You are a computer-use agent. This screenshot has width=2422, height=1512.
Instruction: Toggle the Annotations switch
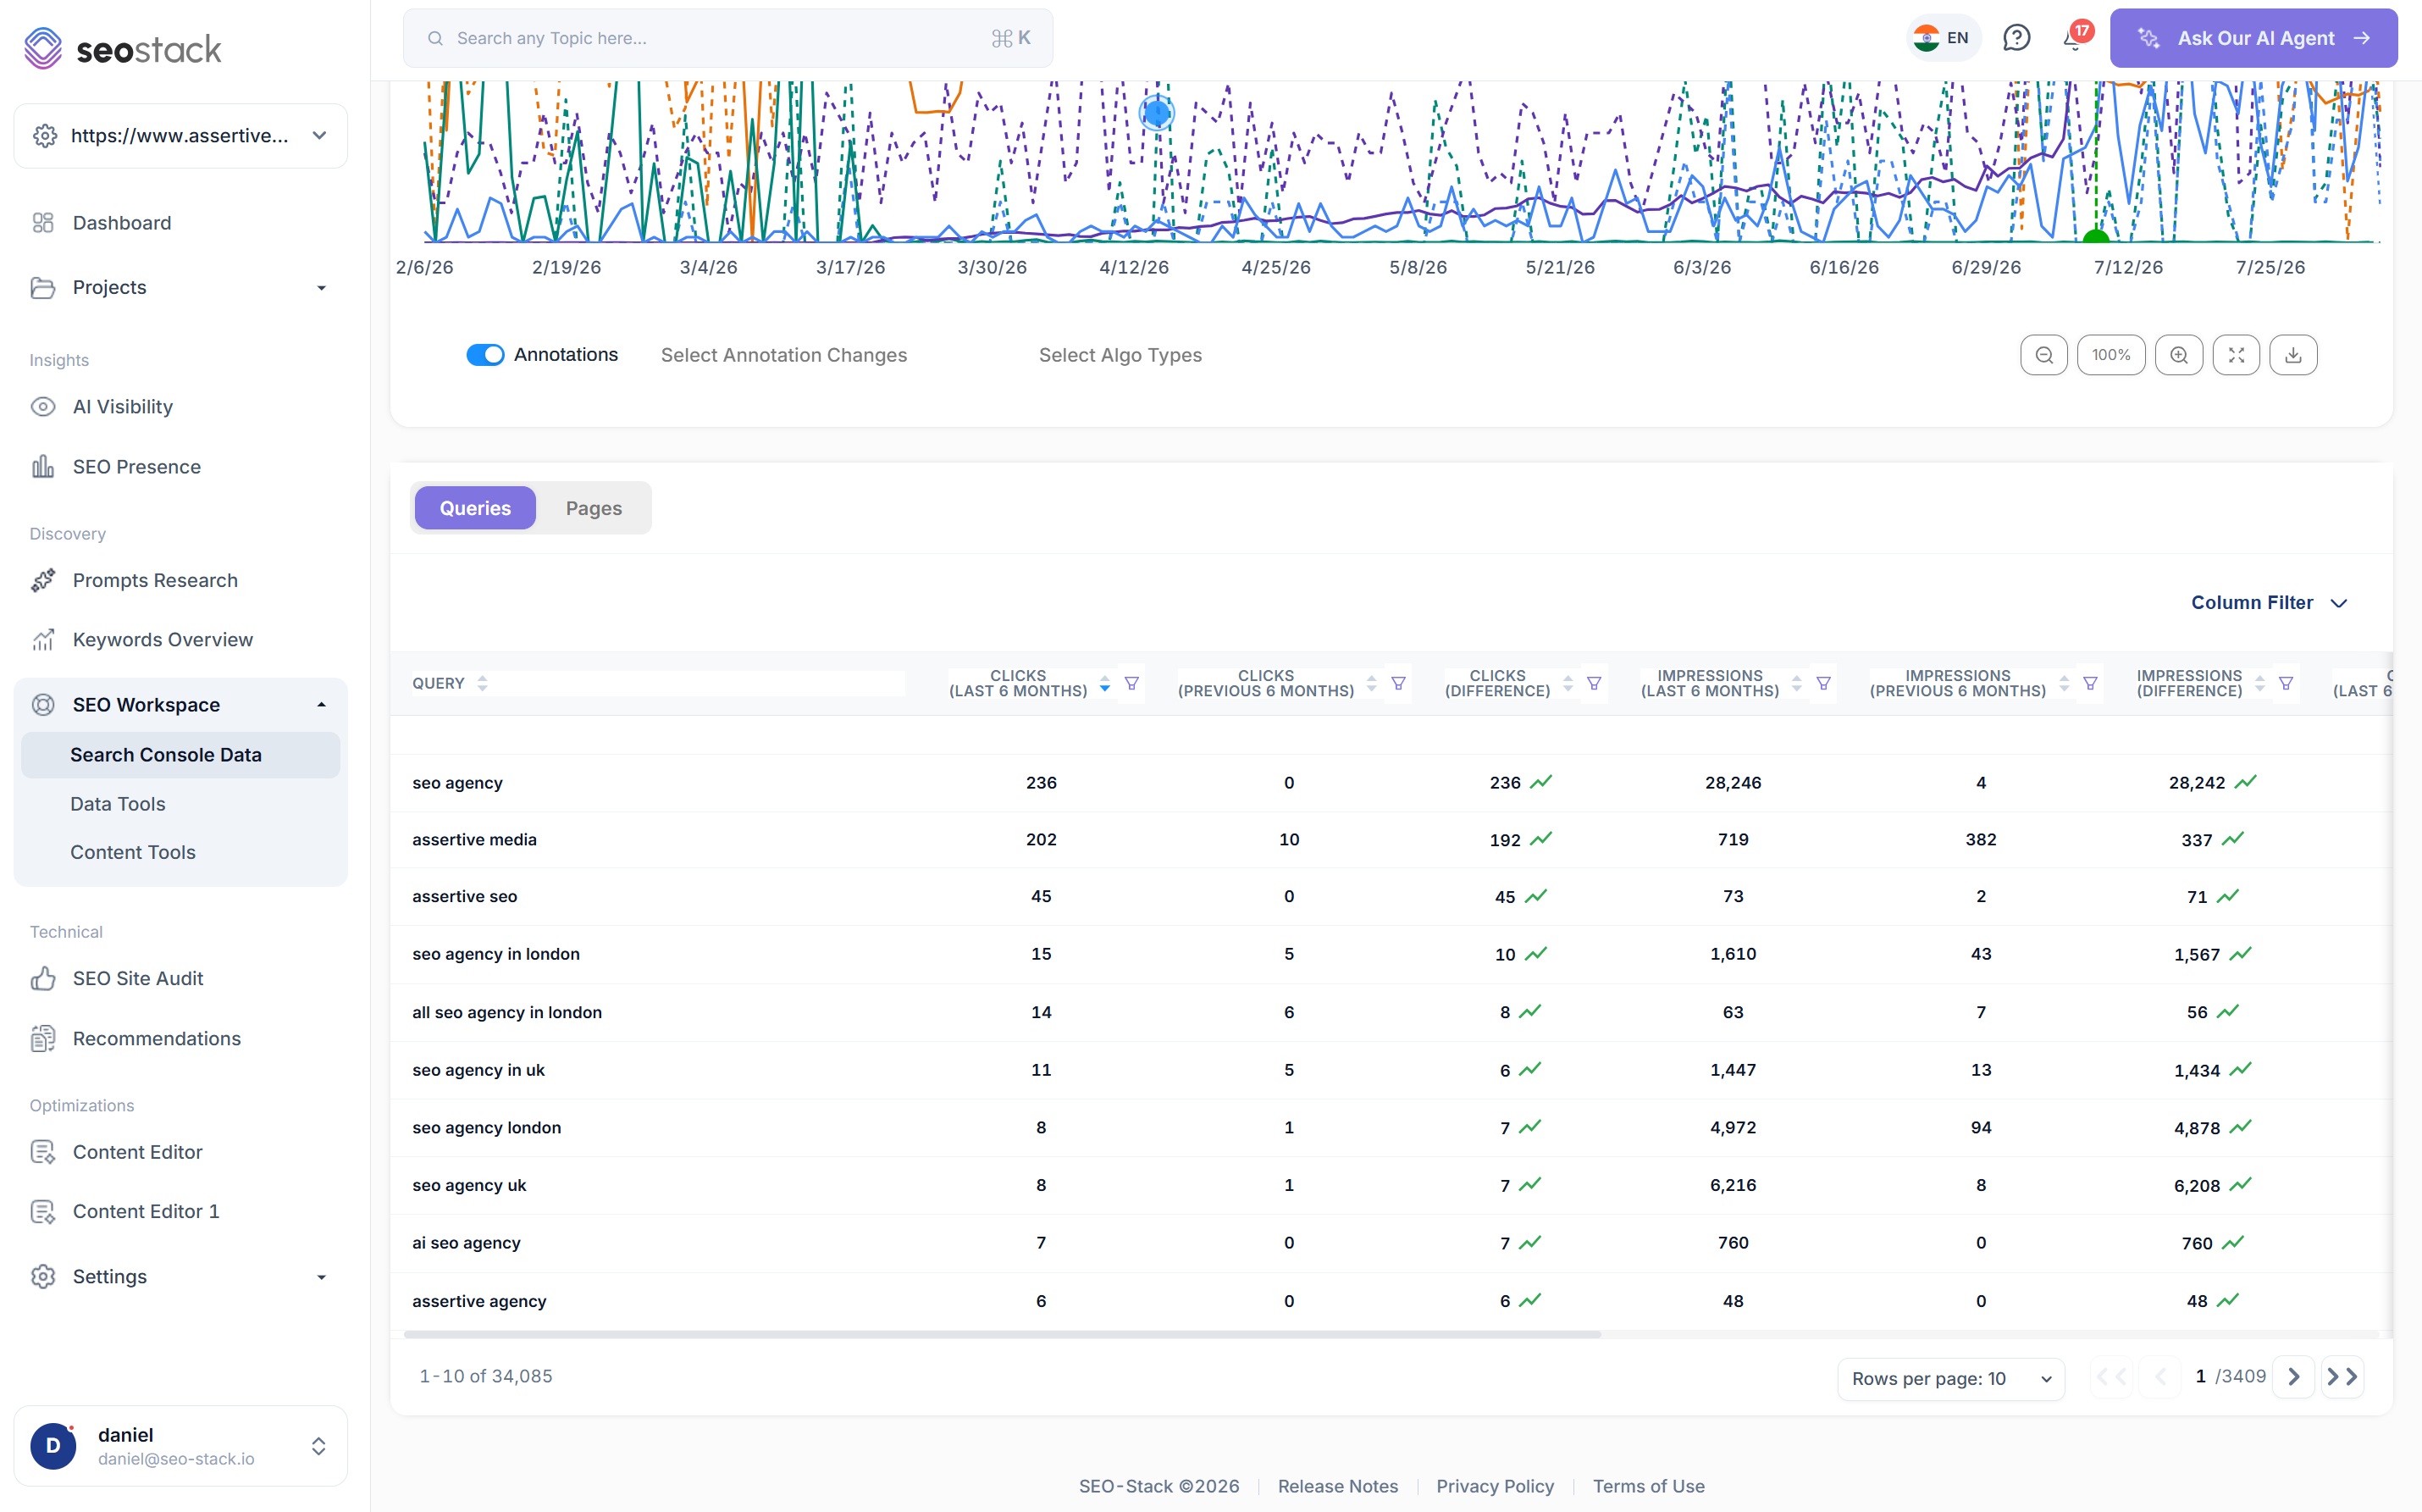pos(484,355)
